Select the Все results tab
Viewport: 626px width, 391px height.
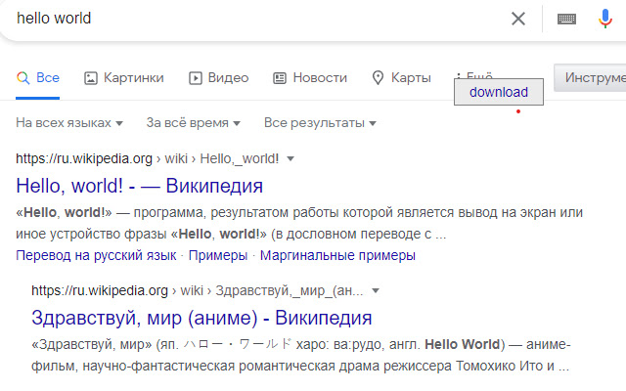click(38, 78)
